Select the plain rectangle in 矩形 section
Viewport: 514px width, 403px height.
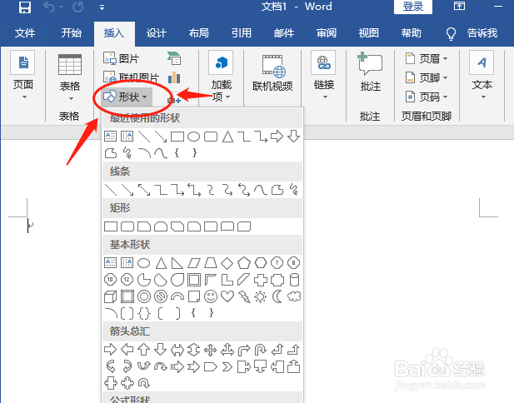[x=111, y=226]
